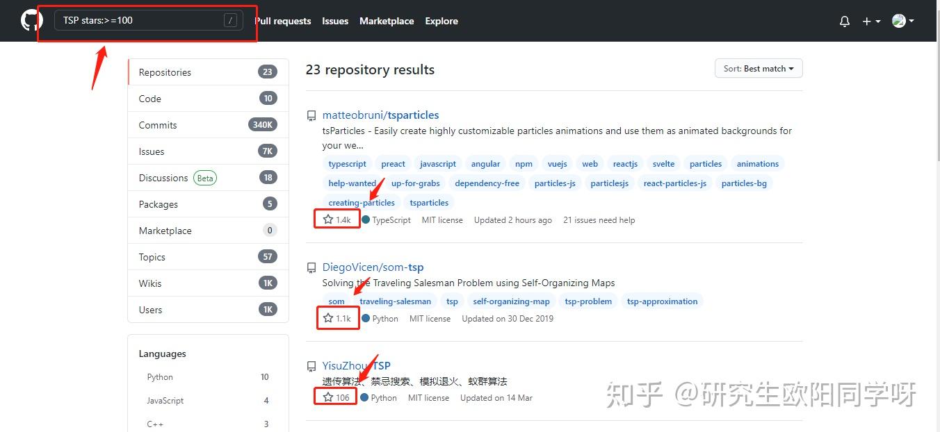Open the avatar dropdown caret
Viewport: 940px width, 432px height.
(911, 21)
